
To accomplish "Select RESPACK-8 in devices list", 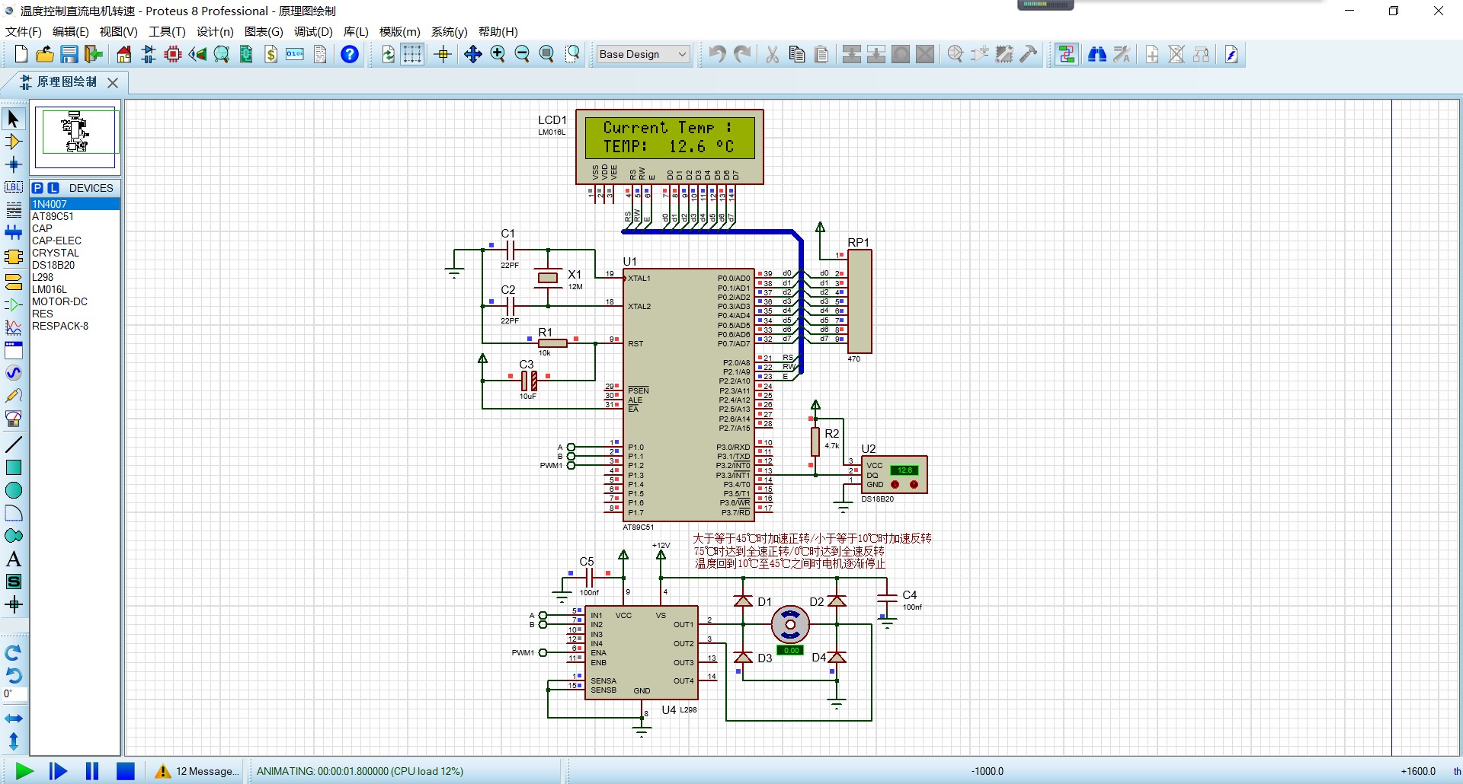I will [75, 326].
